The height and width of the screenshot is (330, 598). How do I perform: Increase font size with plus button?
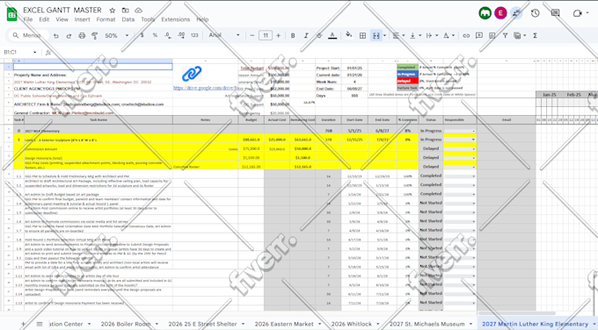(x=279, y=35)
